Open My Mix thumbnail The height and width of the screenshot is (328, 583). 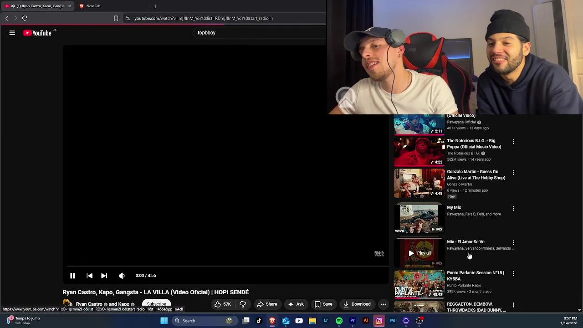419,219
